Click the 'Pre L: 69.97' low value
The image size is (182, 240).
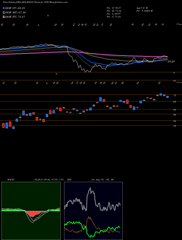coord(114,14)
